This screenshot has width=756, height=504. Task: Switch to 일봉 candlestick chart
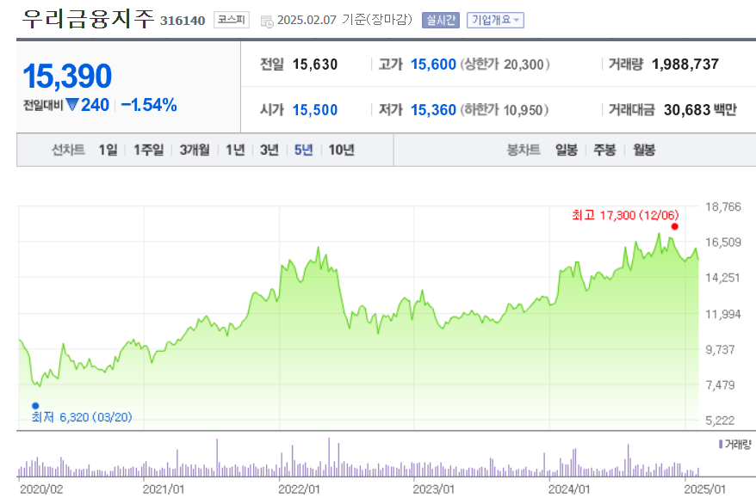[567, 151]
